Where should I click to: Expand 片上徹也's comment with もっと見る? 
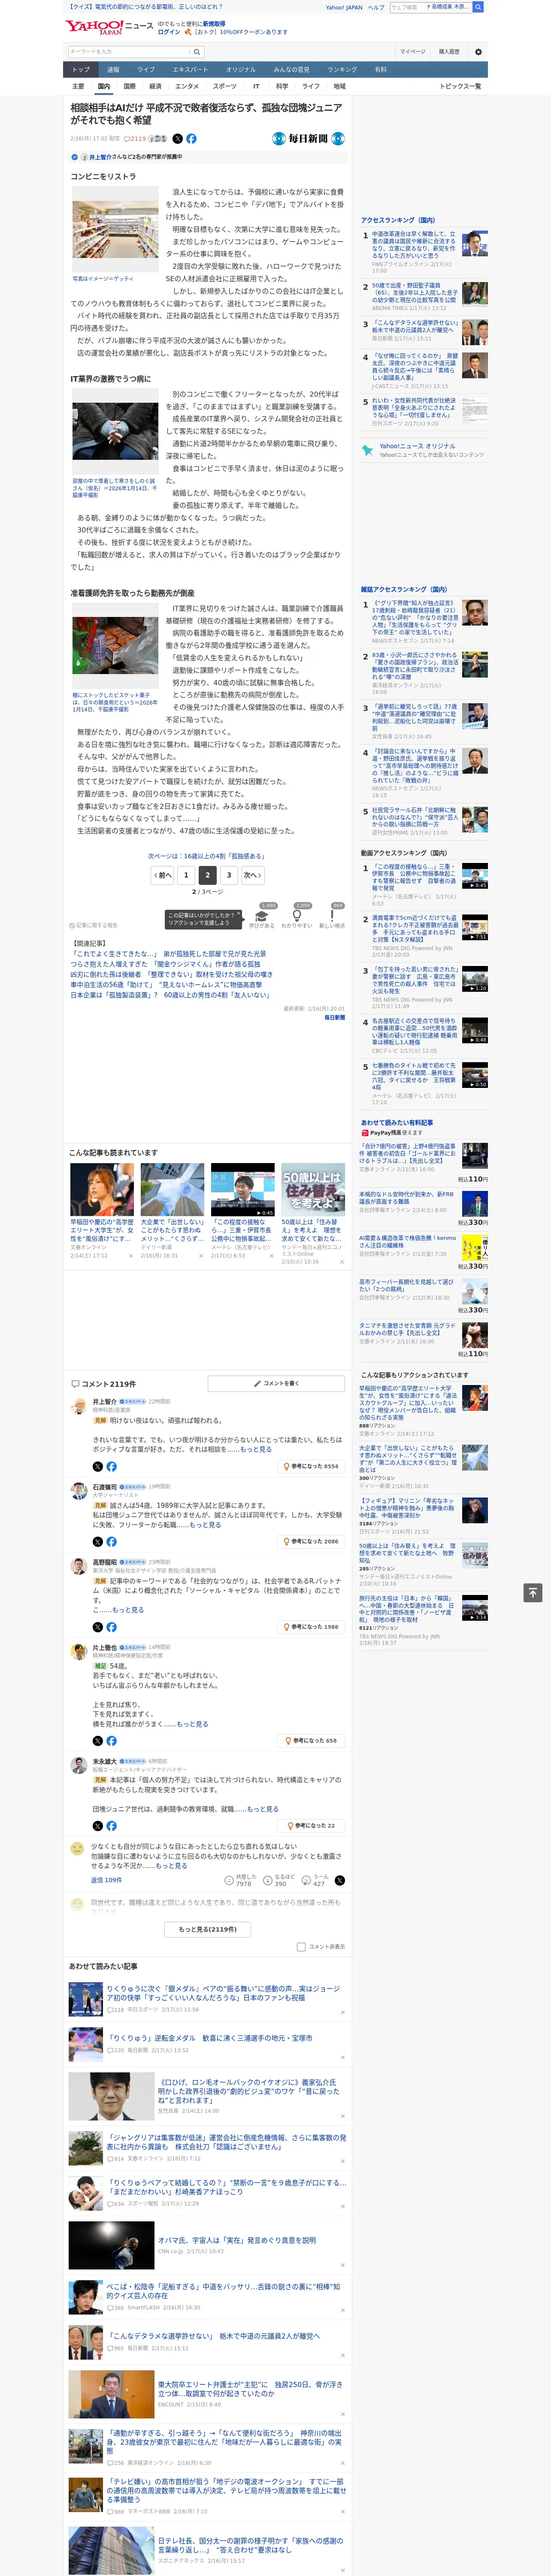(x=192, y=1724)
